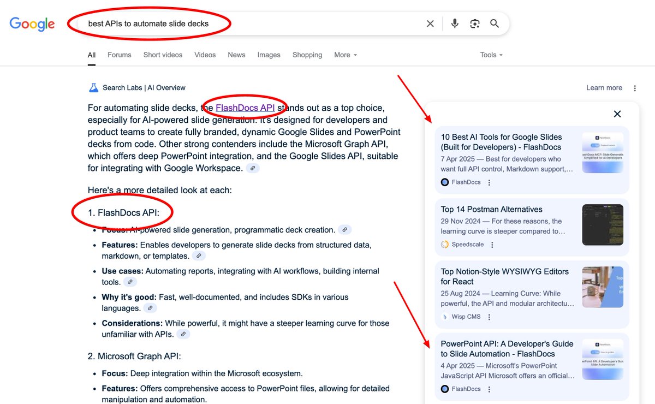Click thumbnail of WYSIWYG Editors card
This screenshot has height=404, width=655.
(x=603, y=287)
